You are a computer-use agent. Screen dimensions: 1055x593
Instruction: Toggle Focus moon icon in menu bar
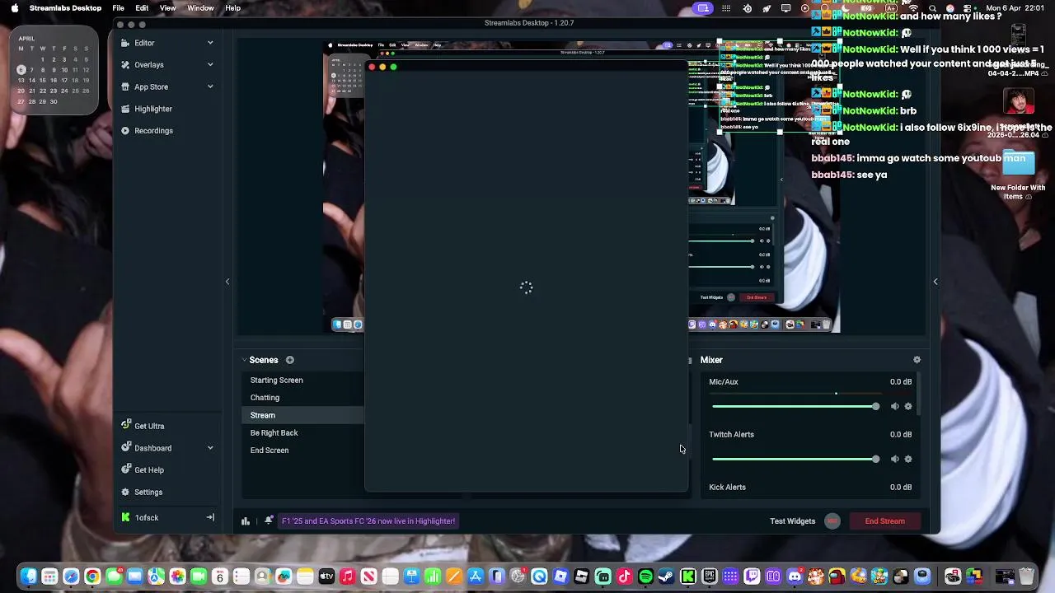846,8
